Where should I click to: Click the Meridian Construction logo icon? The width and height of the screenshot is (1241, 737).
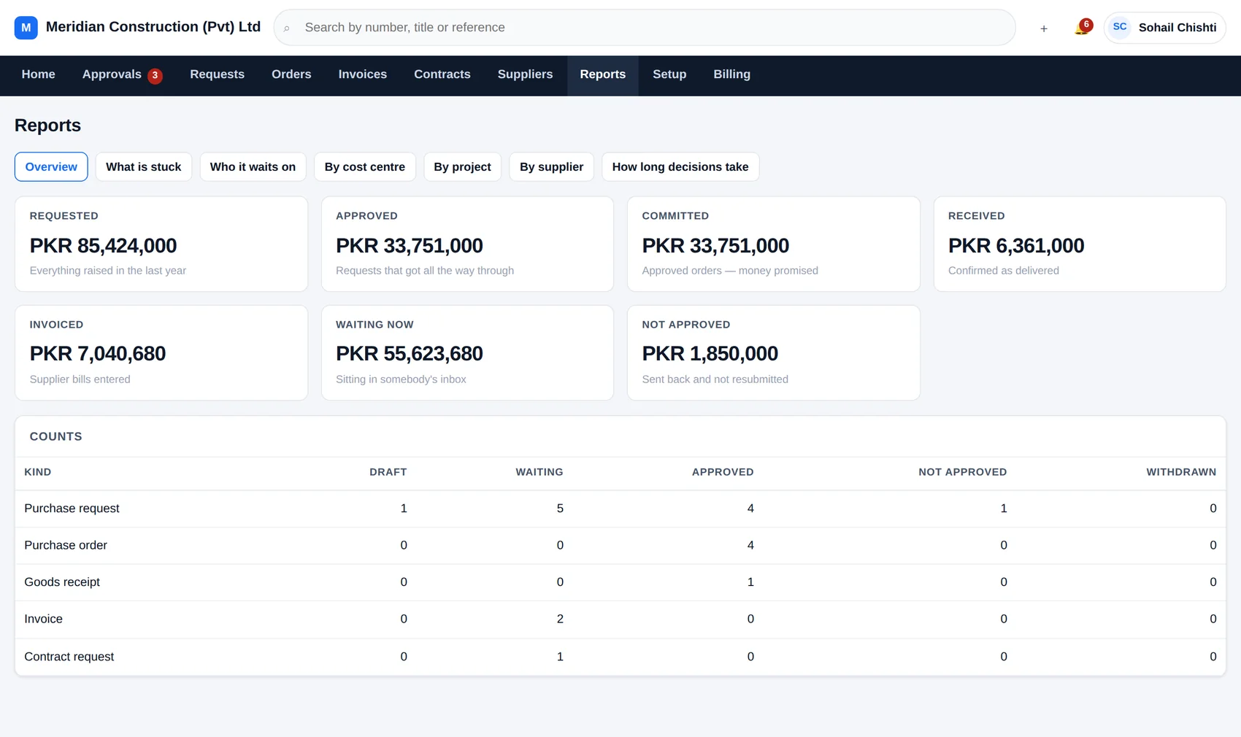[26, 28]
